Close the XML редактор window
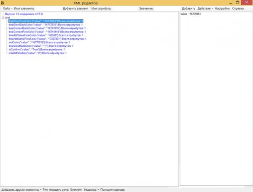Screen dimensions: 253x192 [x=247, y=3]
